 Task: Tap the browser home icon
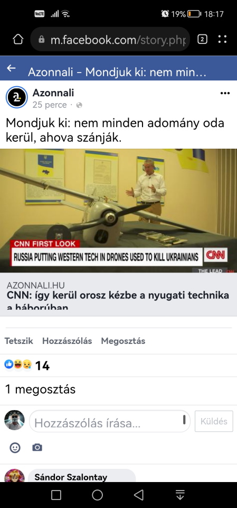18,40
